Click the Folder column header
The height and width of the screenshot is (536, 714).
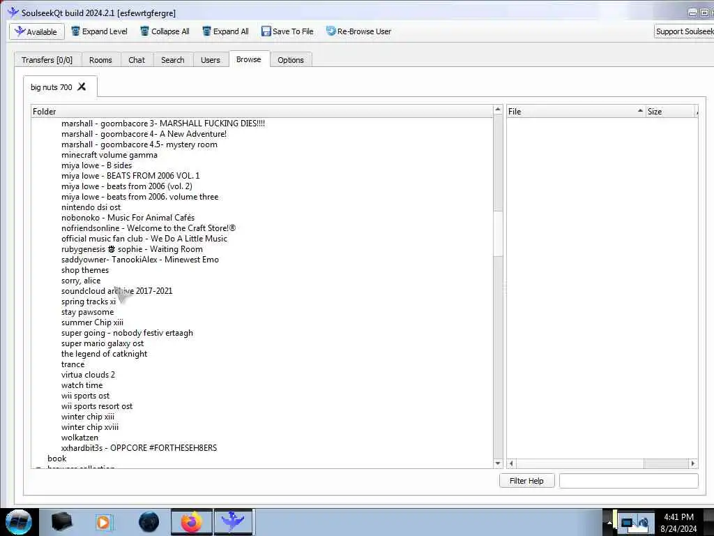coord(262,111)
